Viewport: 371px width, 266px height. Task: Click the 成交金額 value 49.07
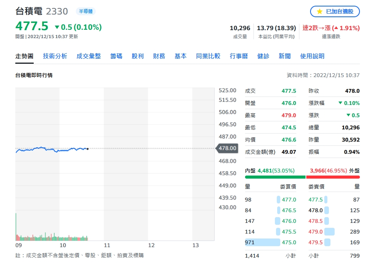click(x=289, y=152)
